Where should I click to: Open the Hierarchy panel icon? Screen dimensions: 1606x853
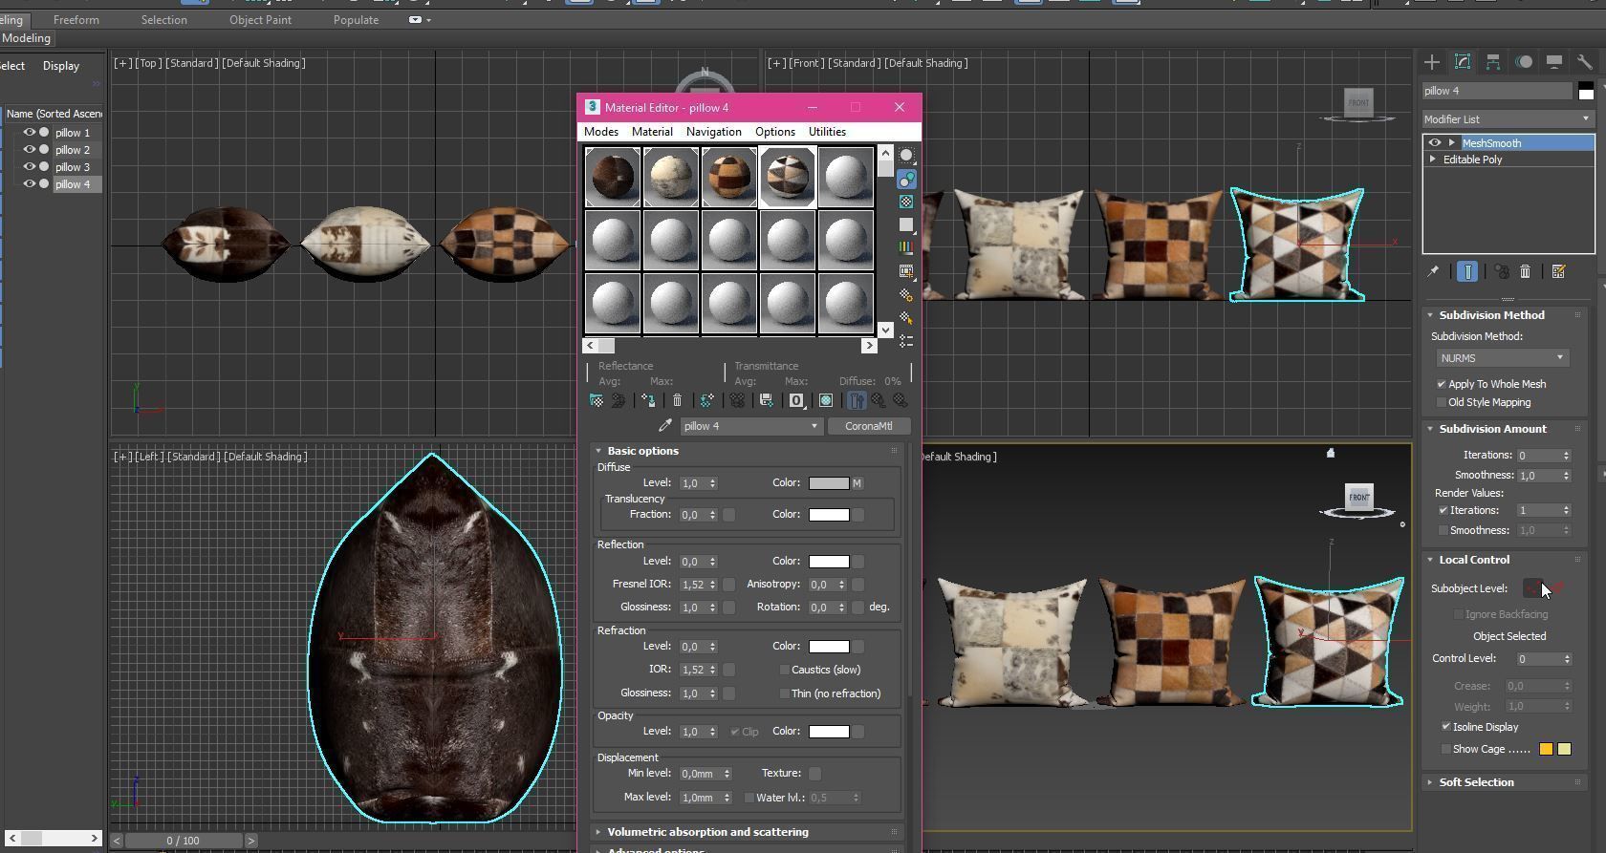(x=1493, y=62)
